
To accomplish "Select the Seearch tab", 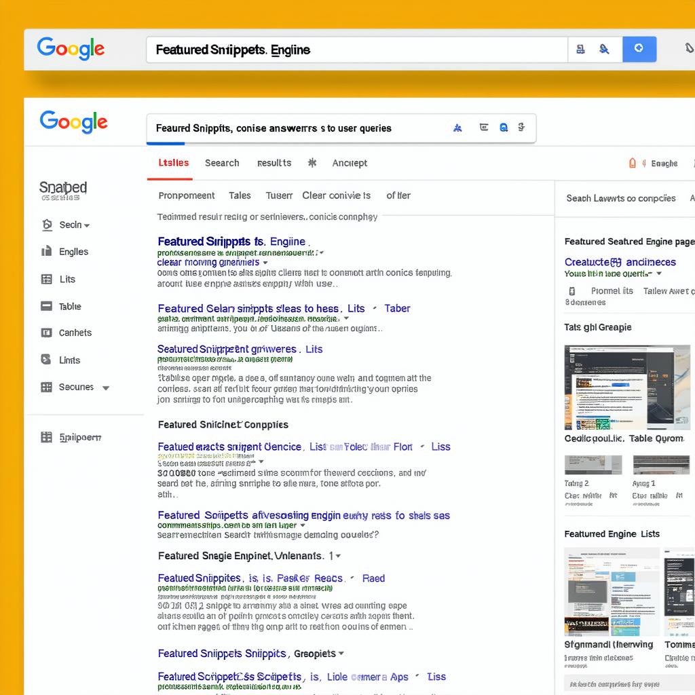I will pos(222,163).
